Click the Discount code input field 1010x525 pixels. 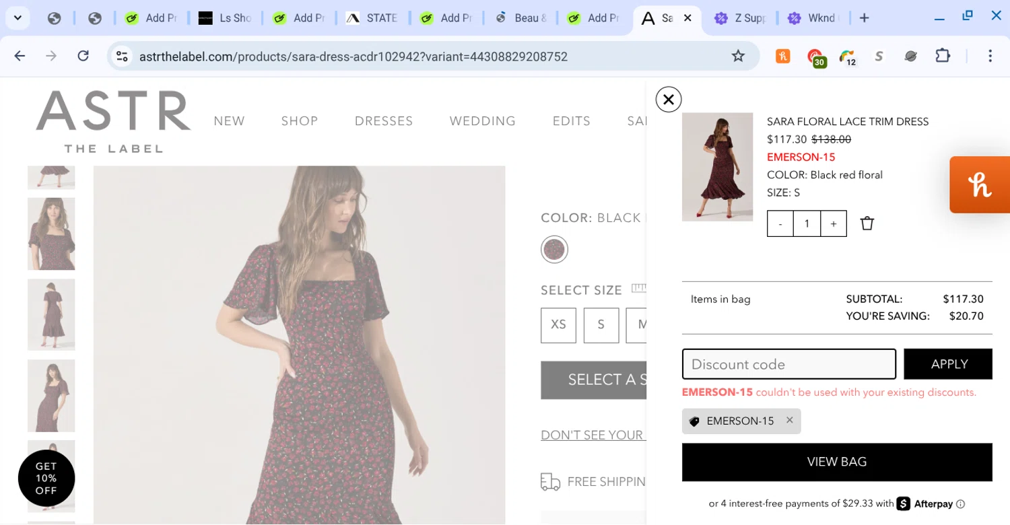point(788,364)
